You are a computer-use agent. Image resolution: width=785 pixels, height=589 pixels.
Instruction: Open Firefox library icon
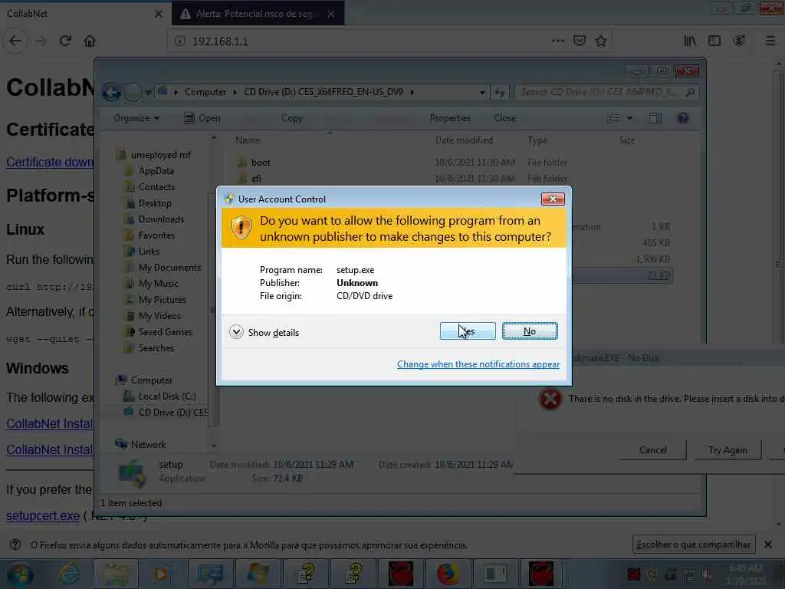[x=690, y=41]
